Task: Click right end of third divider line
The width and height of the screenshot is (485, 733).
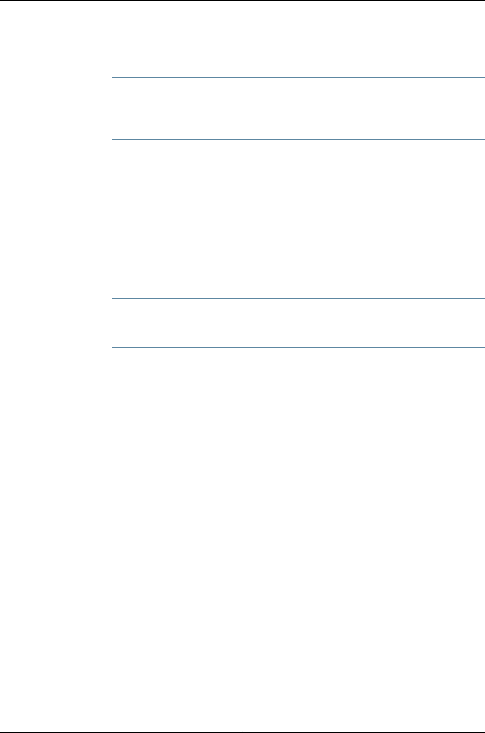Action: tap(482, 237)
